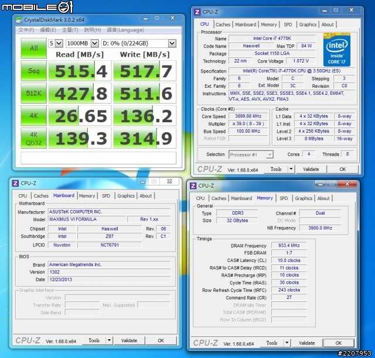Switch to Memory tab in CPU window

[x=268, y=25]
